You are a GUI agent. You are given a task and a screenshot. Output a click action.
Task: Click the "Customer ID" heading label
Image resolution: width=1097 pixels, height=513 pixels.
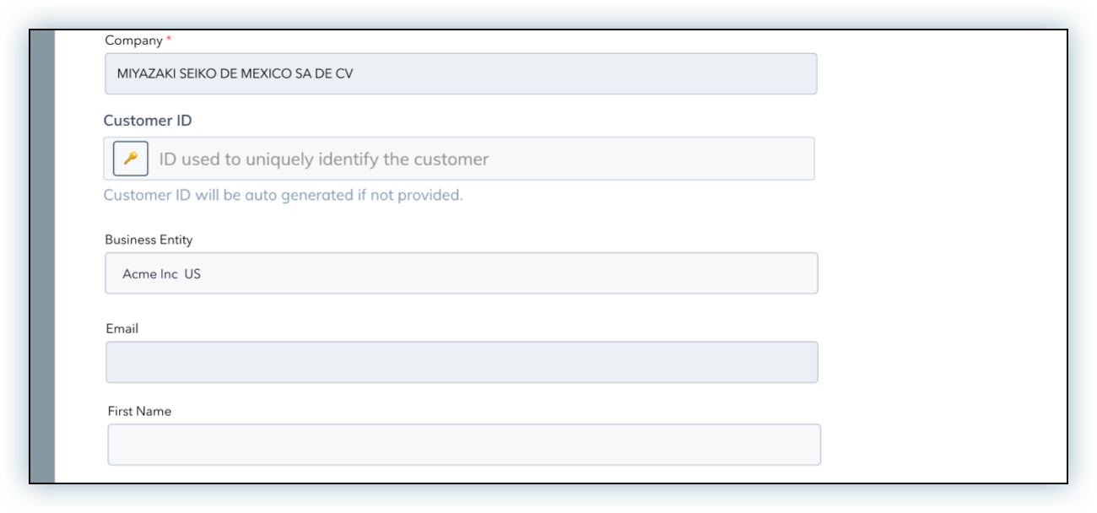148,121
